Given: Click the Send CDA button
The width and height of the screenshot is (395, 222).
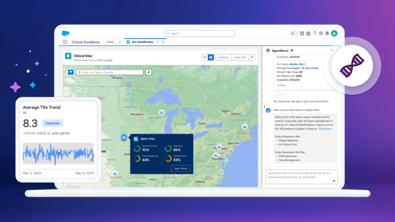Looking at the screenshot, I should pyautogui.click(x=240, y=57).
